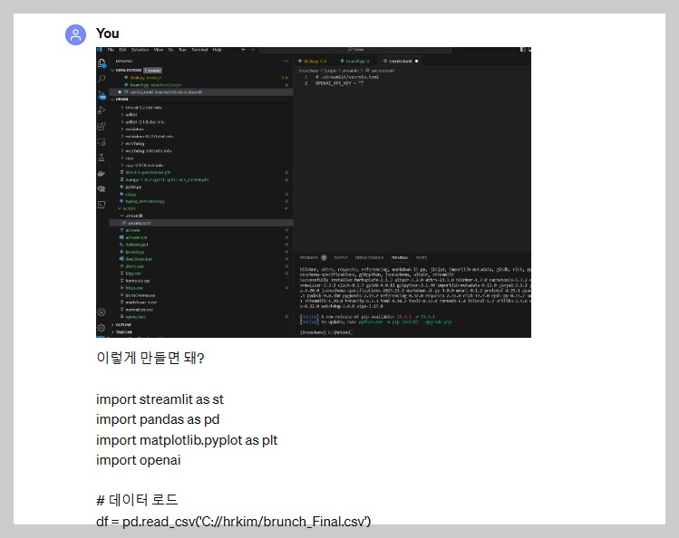Select secrets.toml editor tab
This screenshot has height=538, width=679.
pos(401,62)
